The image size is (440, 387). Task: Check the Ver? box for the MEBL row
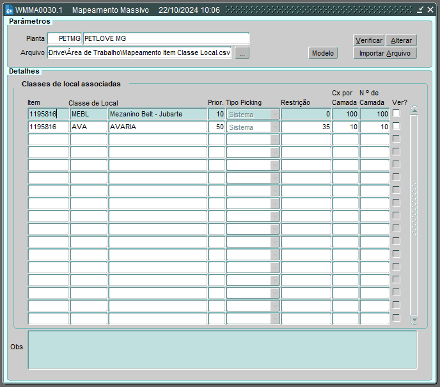(x=396, y=114)
